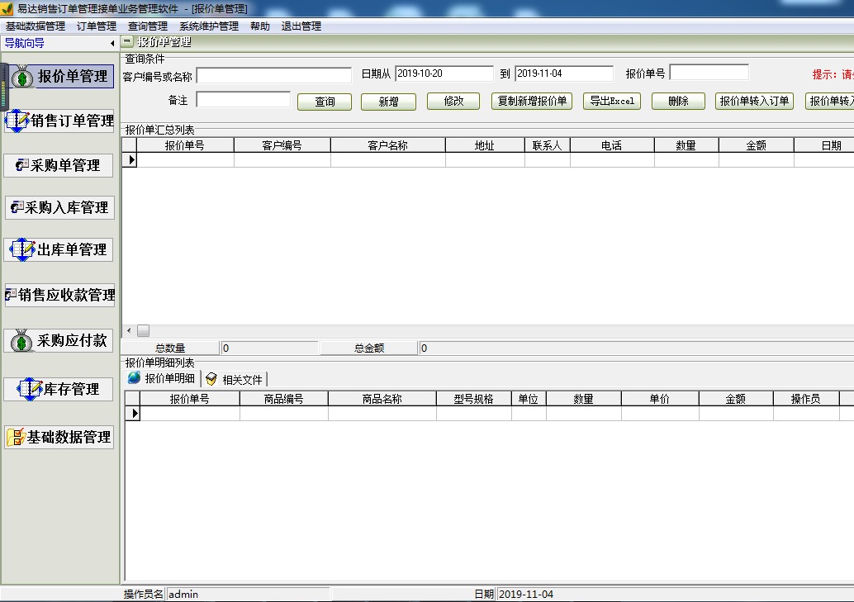The image size is (854, 602).
Task: Go to 采购单管理 sidebar module
Action: [59, 166]
